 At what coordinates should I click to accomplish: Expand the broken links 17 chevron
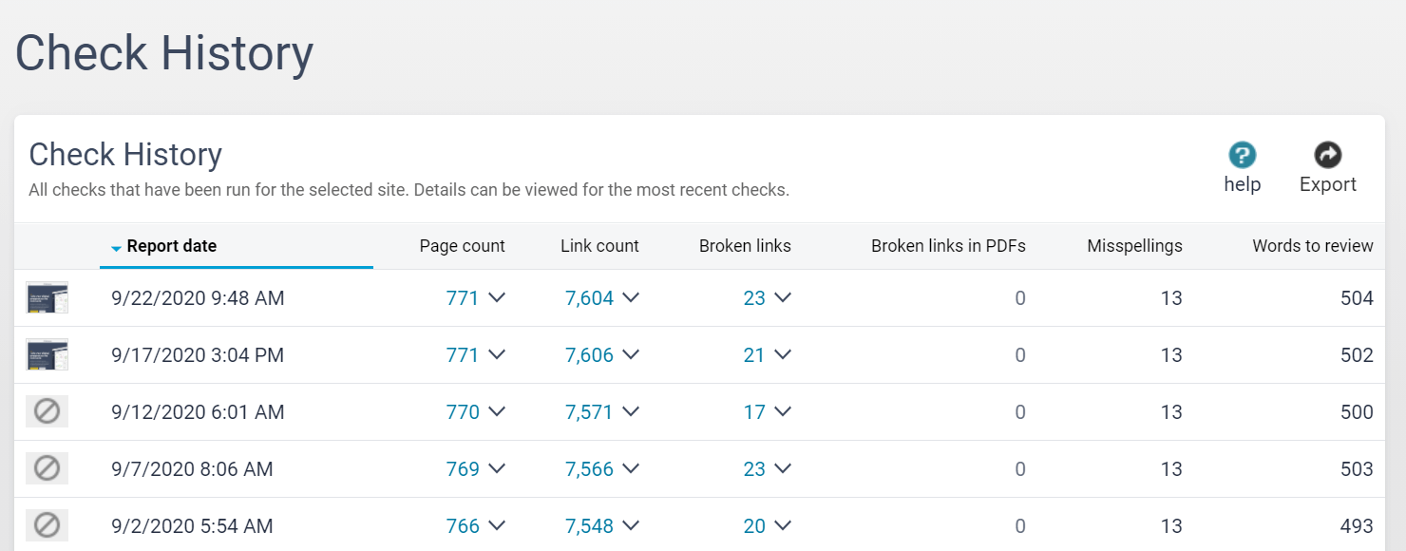point(782,412)
